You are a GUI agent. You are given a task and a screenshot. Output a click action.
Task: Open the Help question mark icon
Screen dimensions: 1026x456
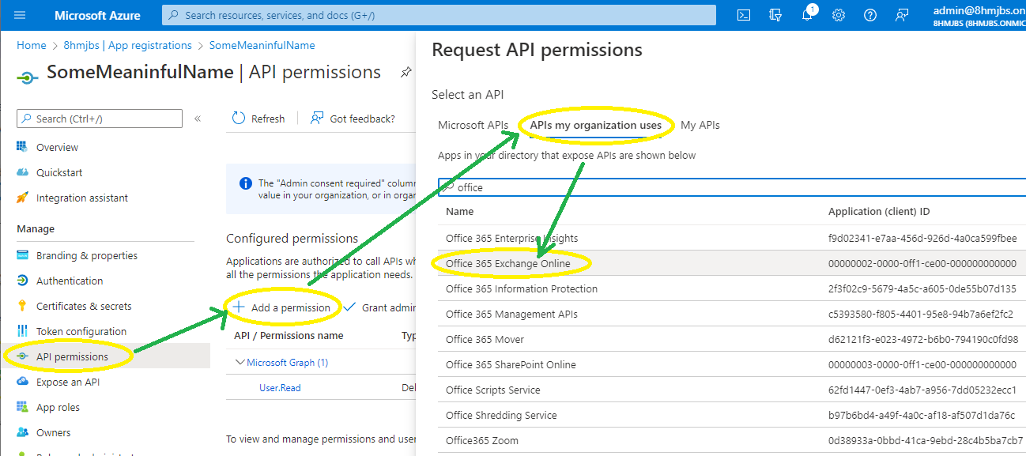click(x=870, y=15)
